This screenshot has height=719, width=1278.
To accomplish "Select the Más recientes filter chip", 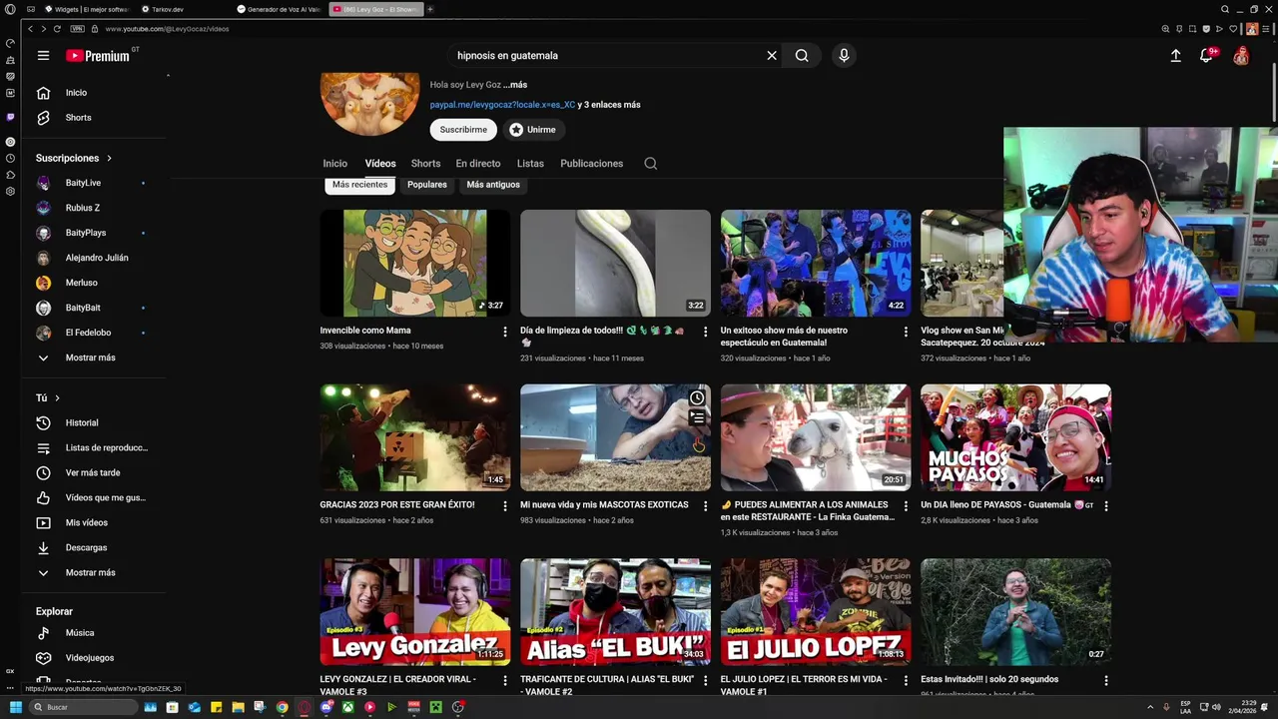I will pyautogui.click(x=359, y=185).
